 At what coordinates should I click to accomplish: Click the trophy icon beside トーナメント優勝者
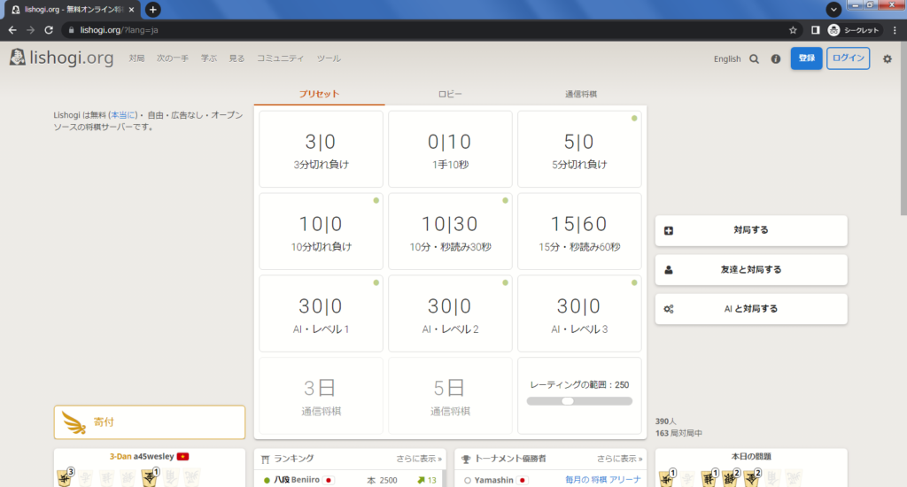click(x=466, y=460)
